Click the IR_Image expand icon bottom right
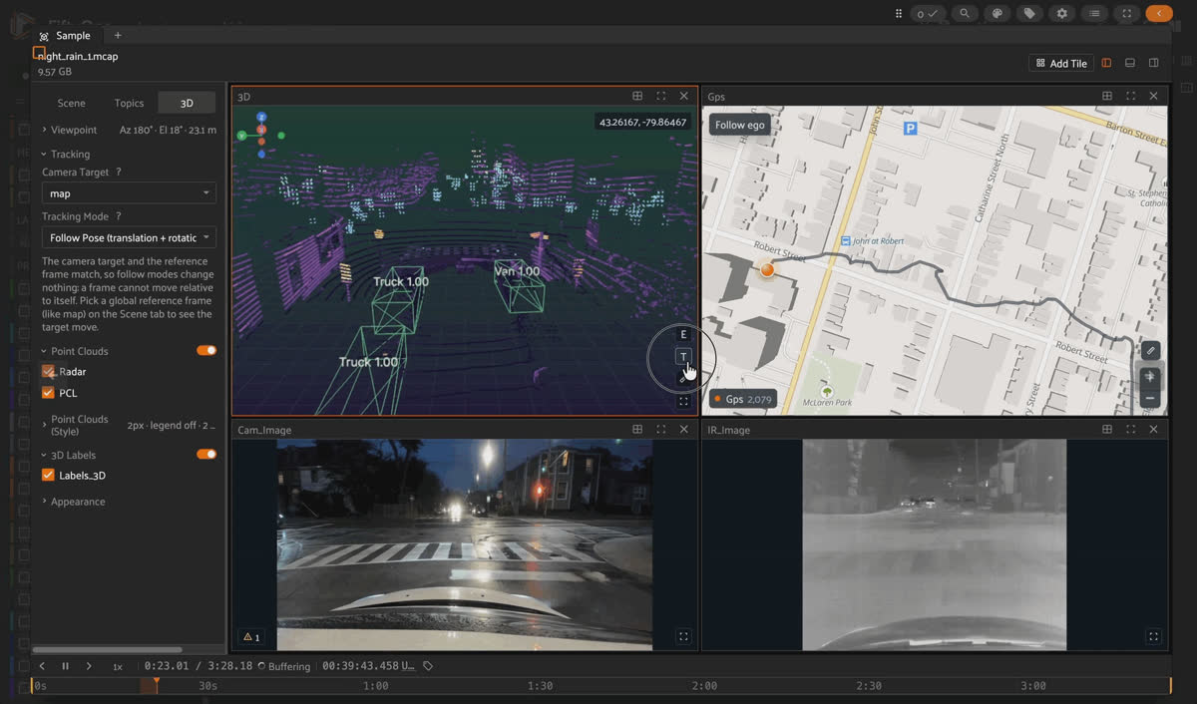The height and width of the screenshot is (704, 1197). pos(1153,636)
